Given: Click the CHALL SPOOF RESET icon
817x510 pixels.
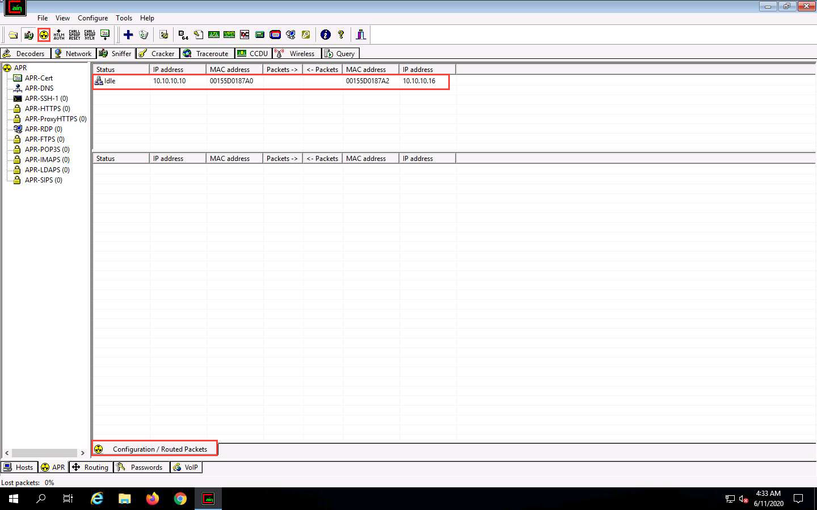Looking at the screenshot, I should [x=74, y=35].
